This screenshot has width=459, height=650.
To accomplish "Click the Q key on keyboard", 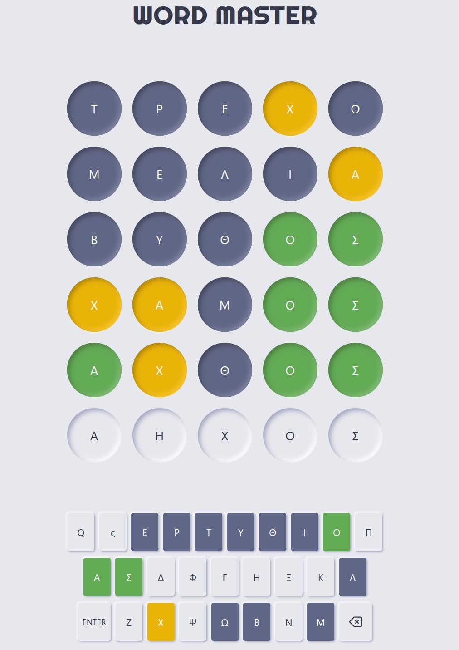I will click(x=81, y=532).
